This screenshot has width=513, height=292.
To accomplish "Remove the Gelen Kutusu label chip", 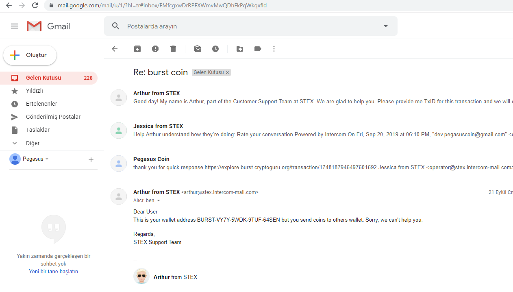I will coord(228,72).
